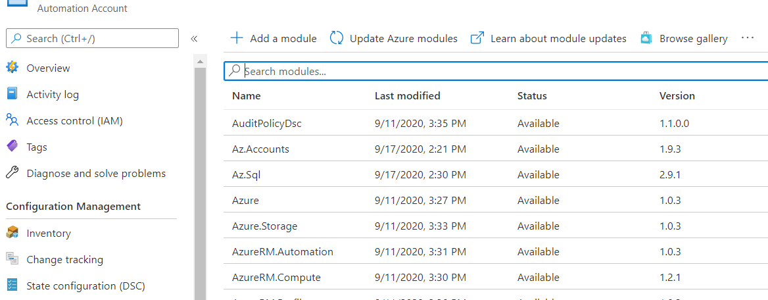Screen dimensions: 768x300
Task: Open the Azure module row
Action: click(496, 200)
